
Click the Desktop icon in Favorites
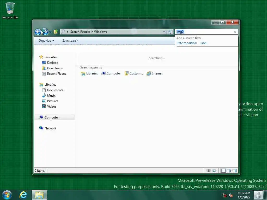pyautogui.click(x=44, y=63)
